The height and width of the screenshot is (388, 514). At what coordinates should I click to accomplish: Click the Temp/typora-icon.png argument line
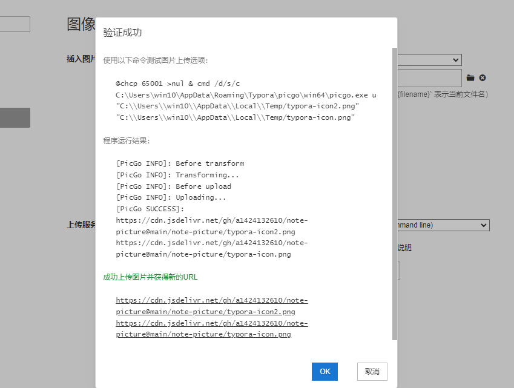tap(235, 117)
